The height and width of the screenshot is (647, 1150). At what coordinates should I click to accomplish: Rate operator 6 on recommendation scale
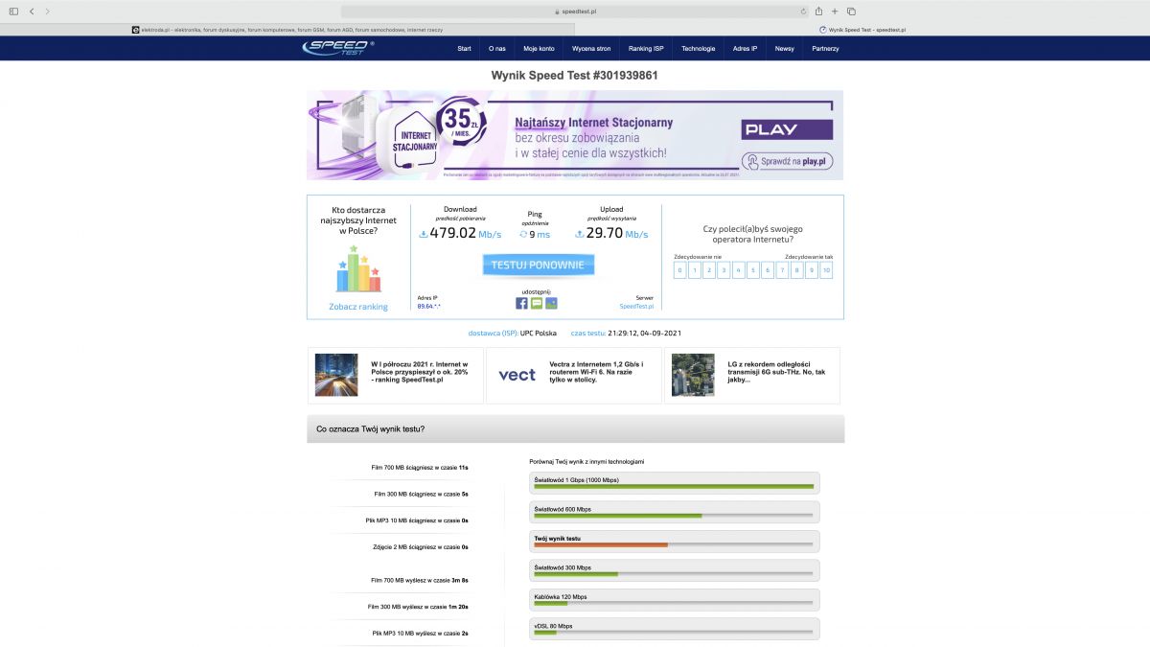point(768,271)
